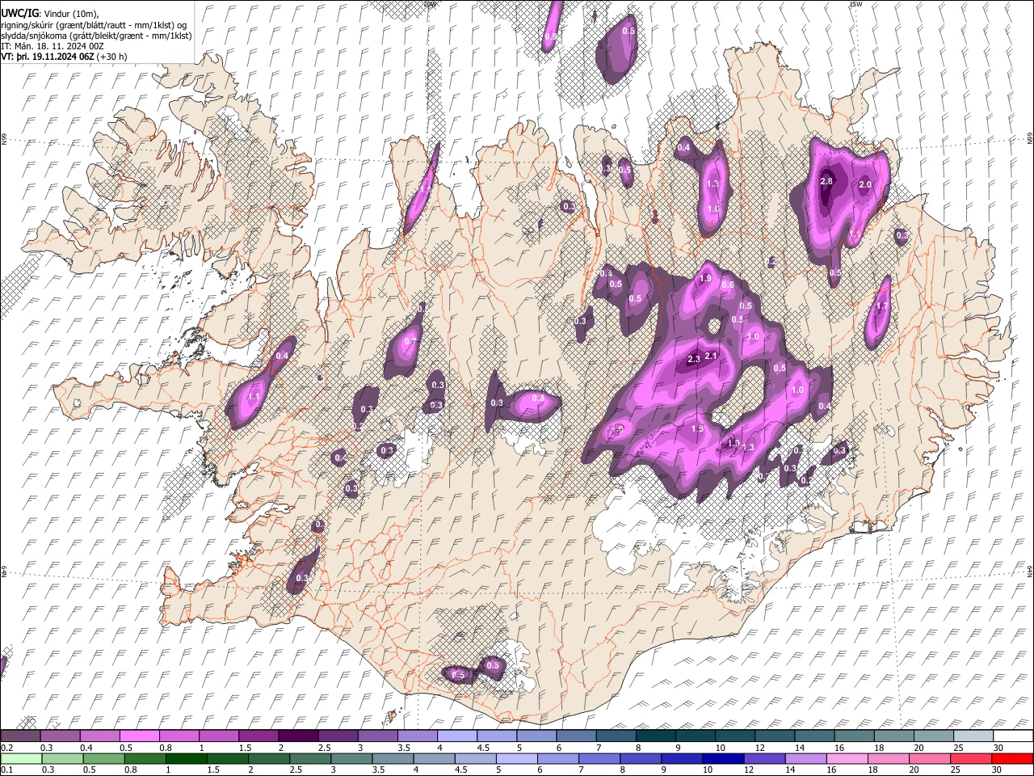Click the '2.8' snowfall value on the map
This screenshot has width=1034, height=776.
pyautogui.click(x=826, y=181)
